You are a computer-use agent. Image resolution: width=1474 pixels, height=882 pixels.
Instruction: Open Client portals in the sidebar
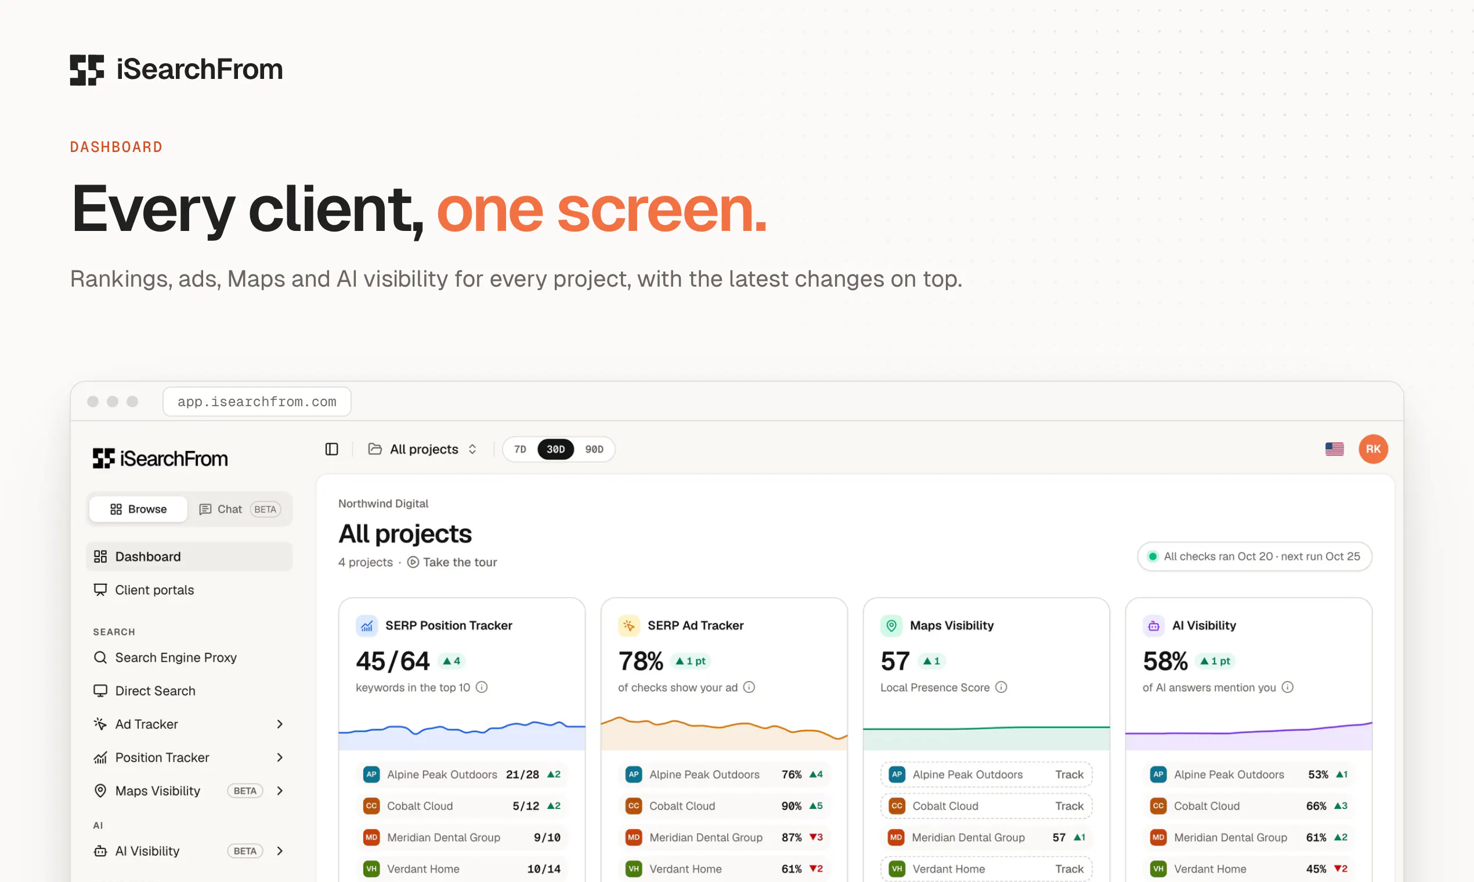[189, 590]
